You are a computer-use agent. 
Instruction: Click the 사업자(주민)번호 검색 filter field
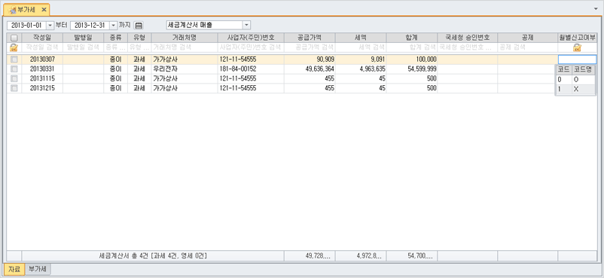(251, 47)
